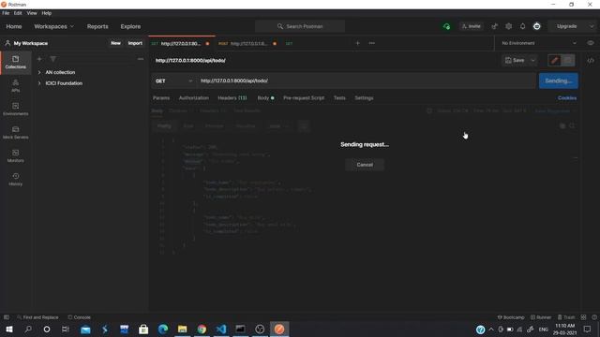The image size is (600, 337).
Task: Click the green sync status icon
Action: (x=446, y=26)
